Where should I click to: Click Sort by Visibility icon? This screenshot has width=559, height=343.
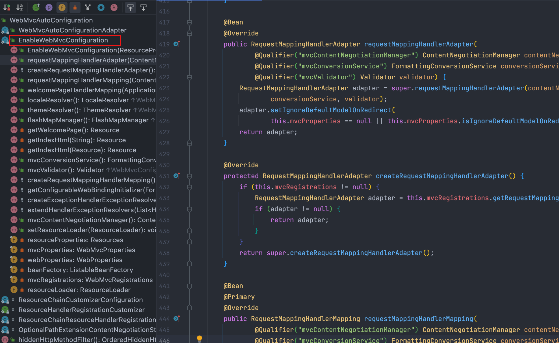click(x=7, y=7)
